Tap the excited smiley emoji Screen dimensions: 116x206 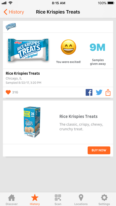click(68, 47)
